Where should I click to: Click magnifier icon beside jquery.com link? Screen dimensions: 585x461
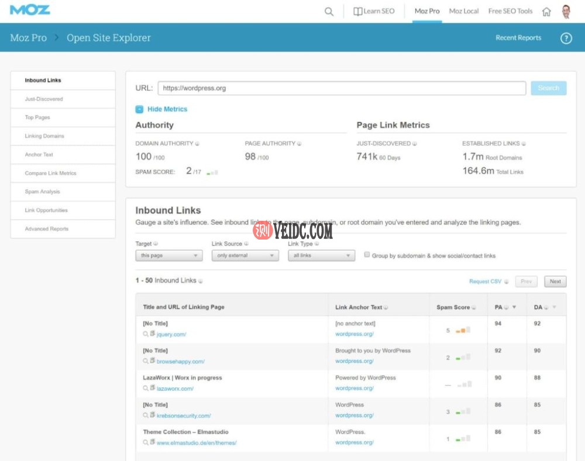pos(146,334)
